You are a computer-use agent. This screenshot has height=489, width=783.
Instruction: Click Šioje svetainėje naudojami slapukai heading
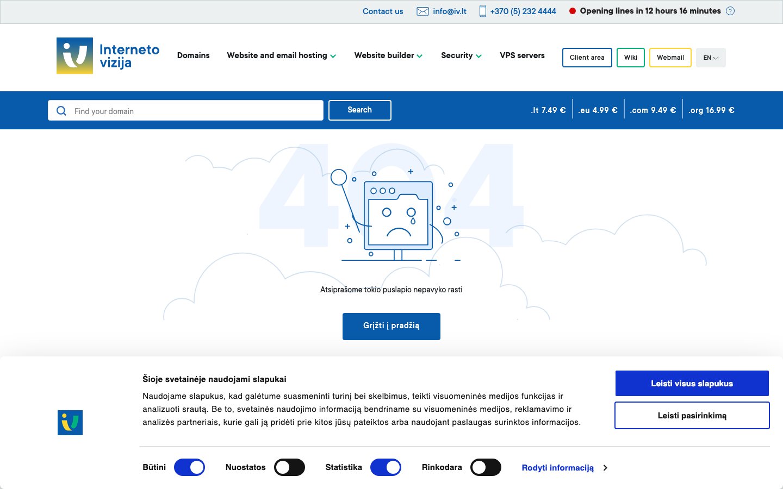click(x=214, y=379)
